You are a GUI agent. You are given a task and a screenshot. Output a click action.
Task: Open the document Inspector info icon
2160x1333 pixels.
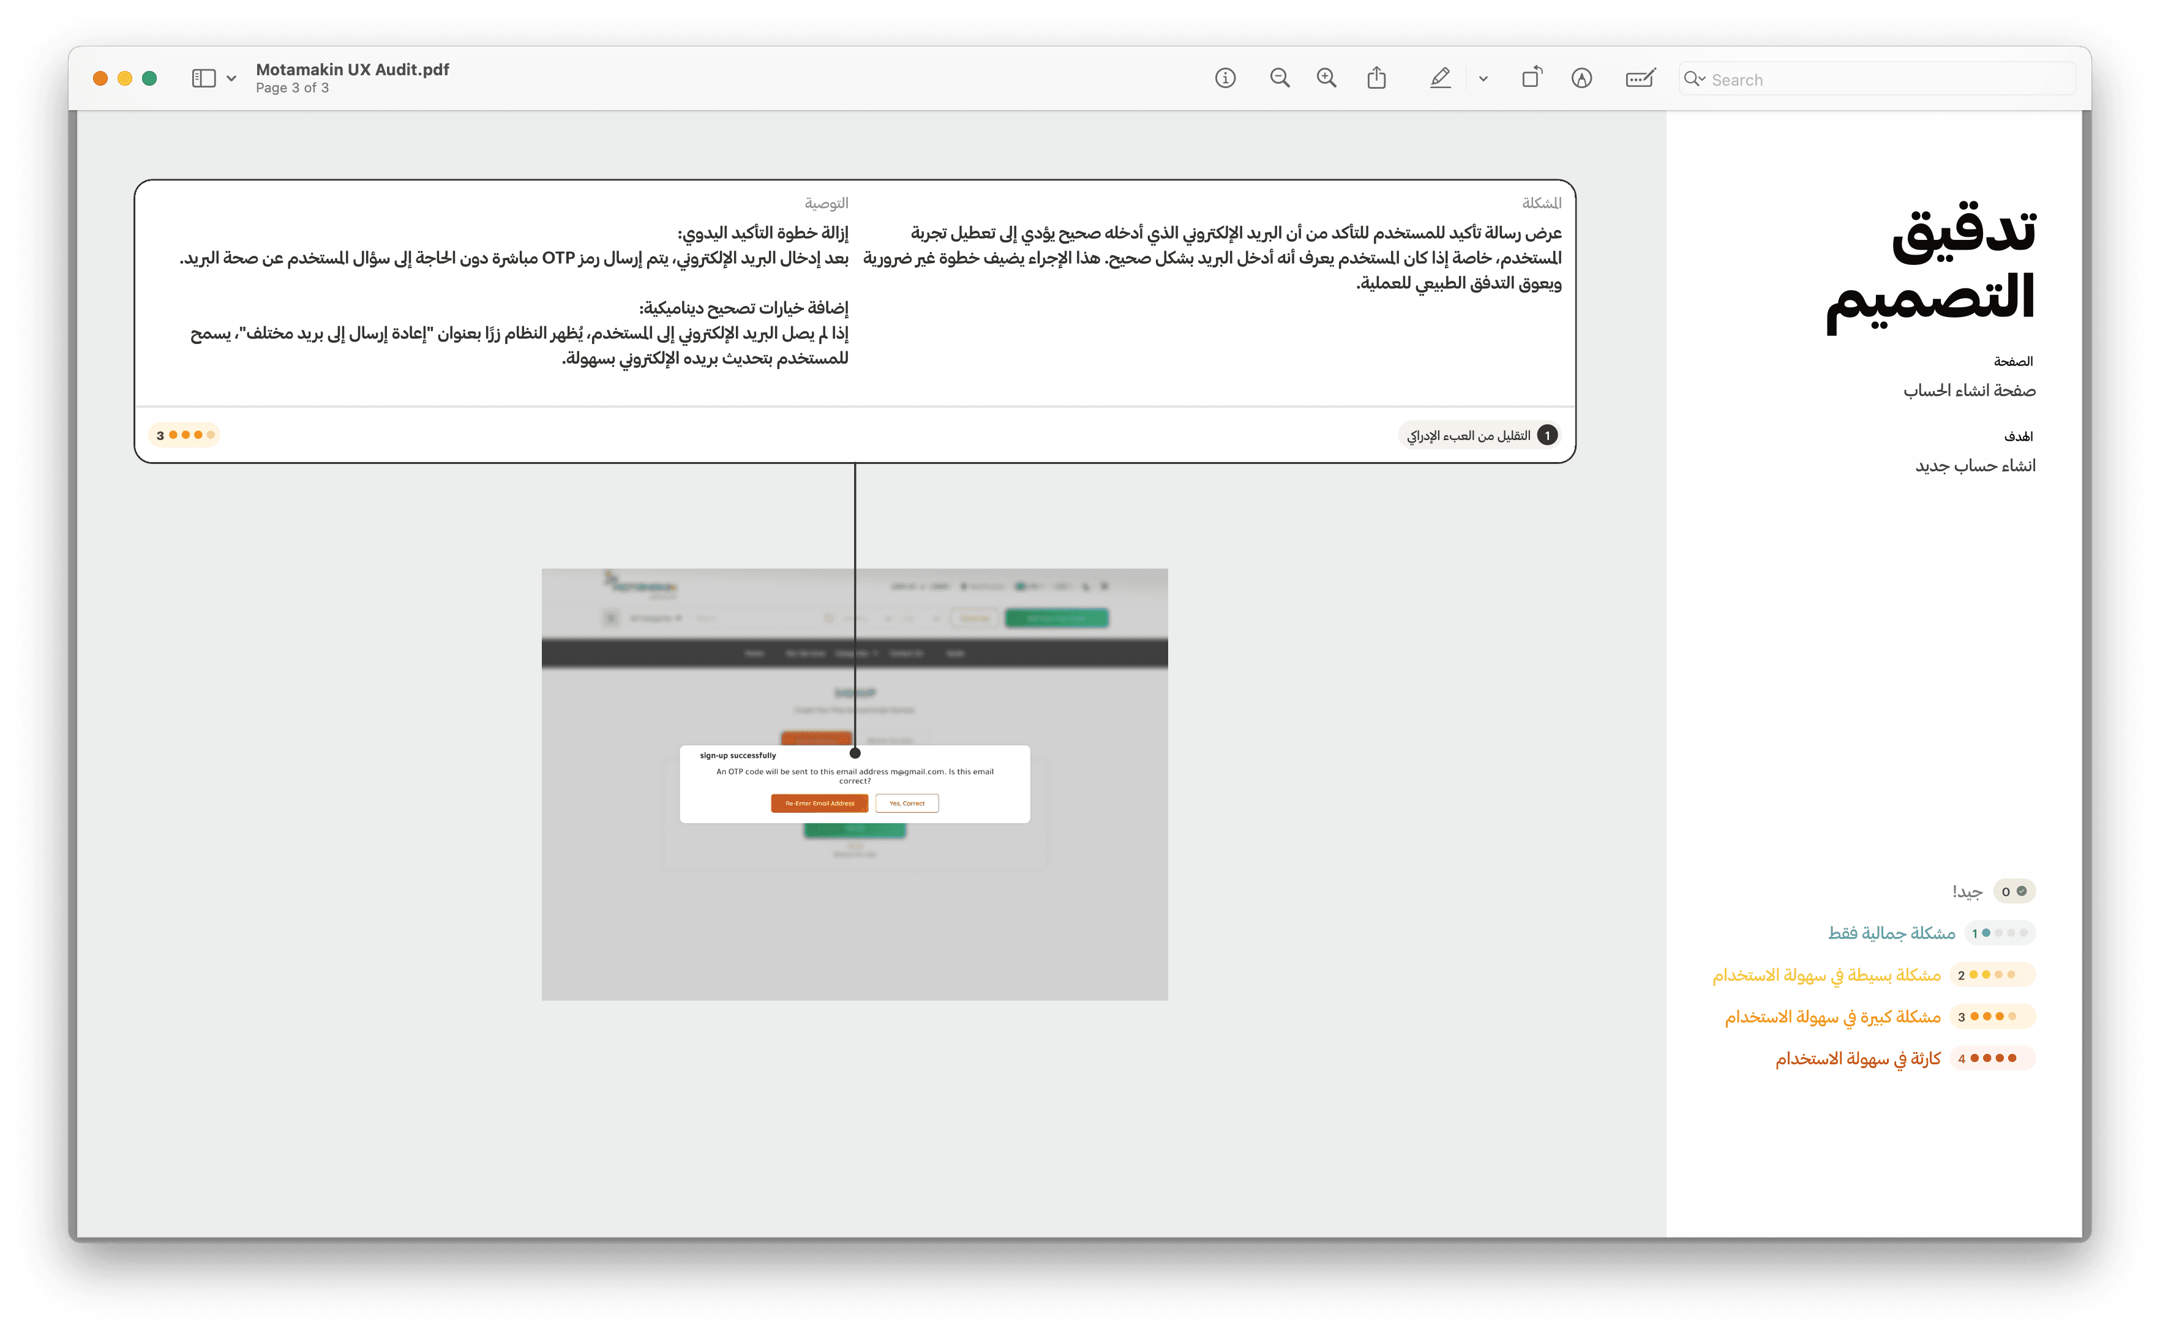[x=1224, y=78]
